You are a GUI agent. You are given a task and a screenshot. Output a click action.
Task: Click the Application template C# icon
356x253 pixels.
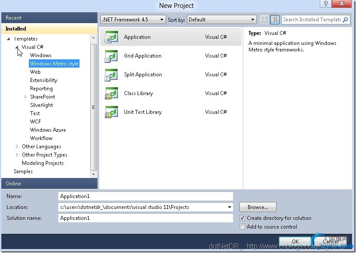click(111, 37)
